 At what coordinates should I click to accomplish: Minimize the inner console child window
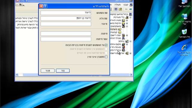click(23, 5)
